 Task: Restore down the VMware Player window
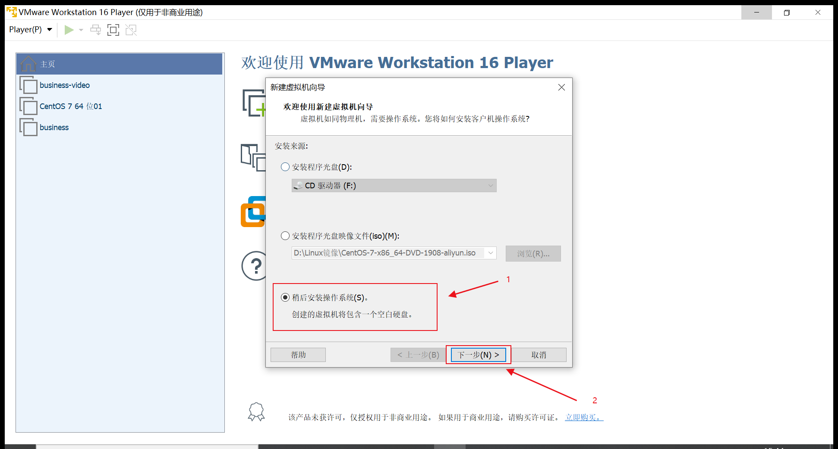point(787,12)
